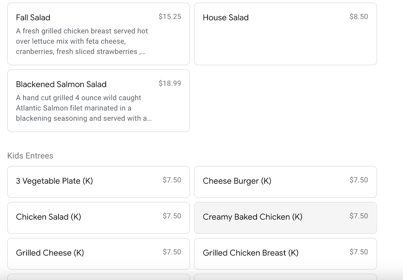Viewport: 403px width, 280px height.
Task: Open Creamy Baked Chicken (K)
Action: [x=285, y=218]
